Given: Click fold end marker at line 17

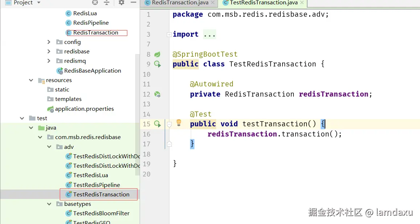Looking at the screenshot, I should click(x=169, y=144).
